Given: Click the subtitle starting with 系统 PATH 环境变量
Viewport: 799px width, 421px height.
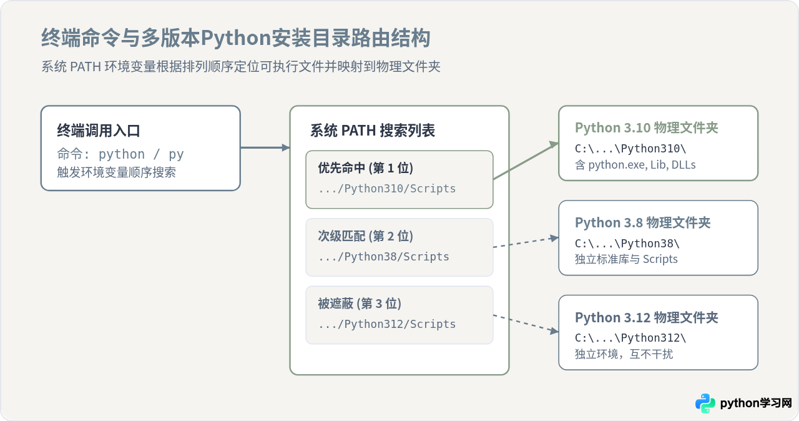Looking at the screenshot, I should pyautogui.click(x=241, y=66).
